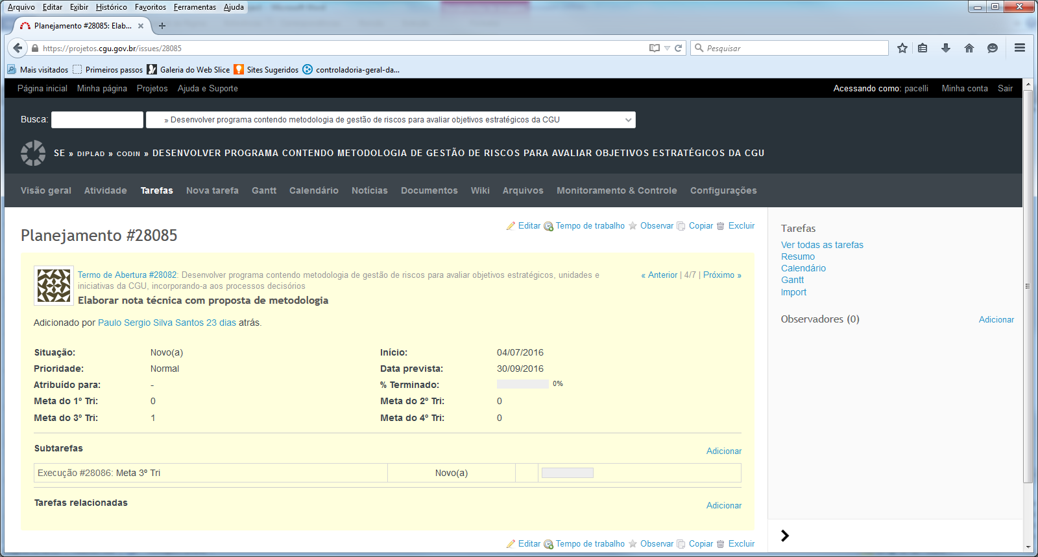The width and height of the screenshot is (1038, 557).
Task: Toggle reader view icon in address bar
Action: [655, 48]
